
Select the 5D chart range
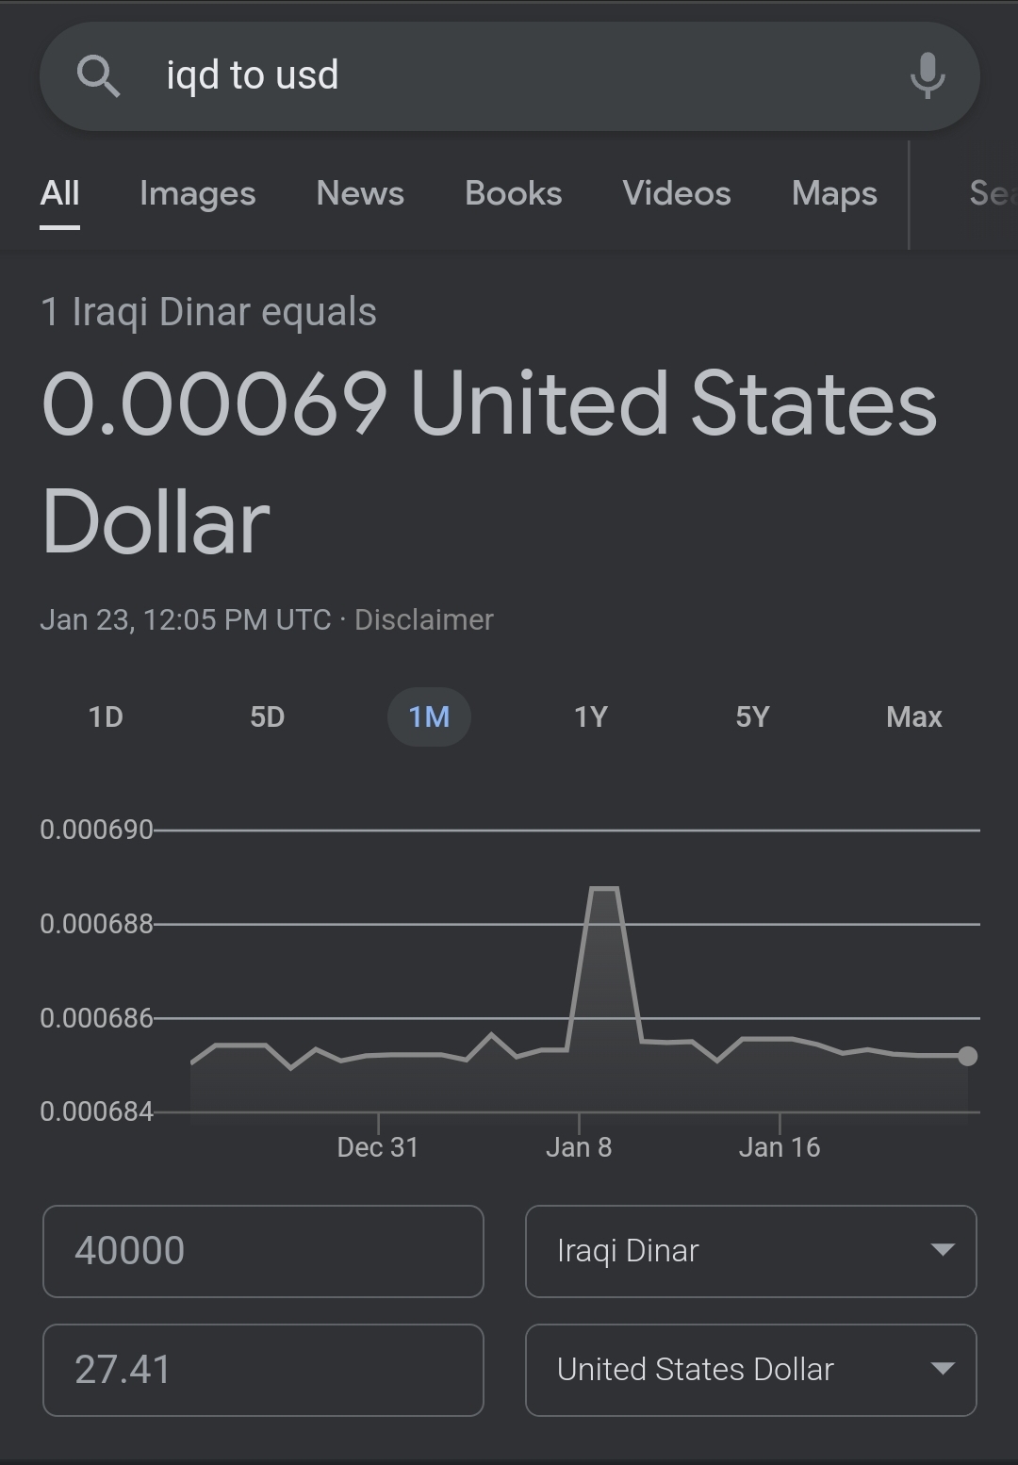point(267,717)
